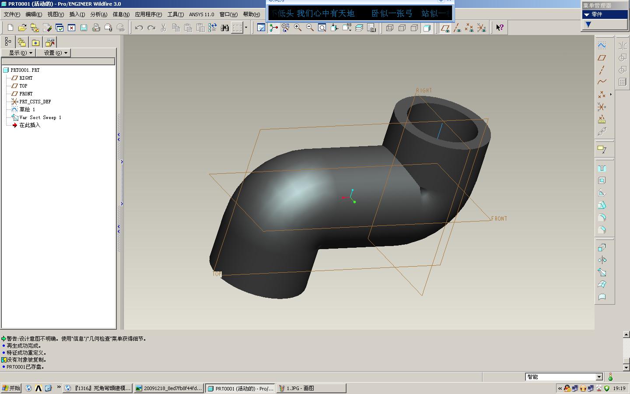Toggle spin center display
630x394 pixels.
coord(273,28)
